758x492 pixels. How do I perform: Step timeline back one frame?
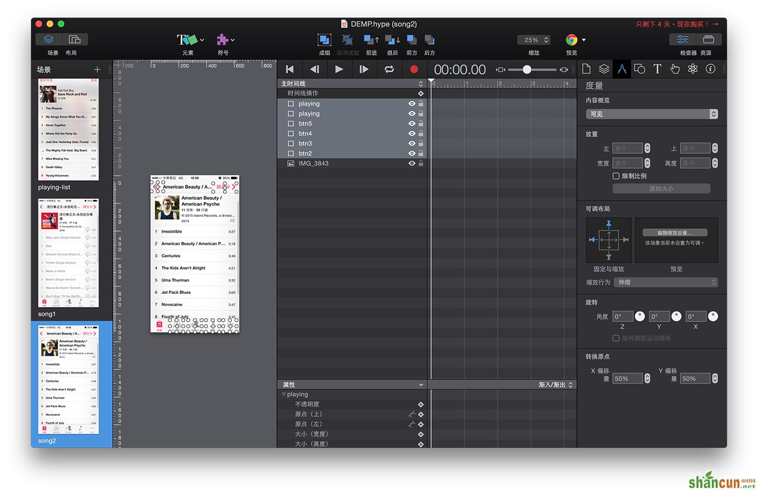(x=314, y=69)
